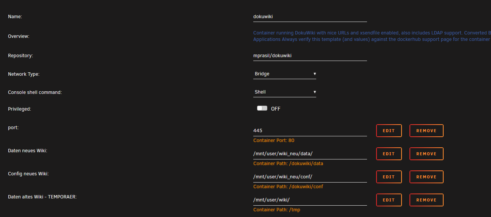Click the 'port:' label
Image resolution: width=491 pixels, height=217 pixels.
tap(13, 128)
